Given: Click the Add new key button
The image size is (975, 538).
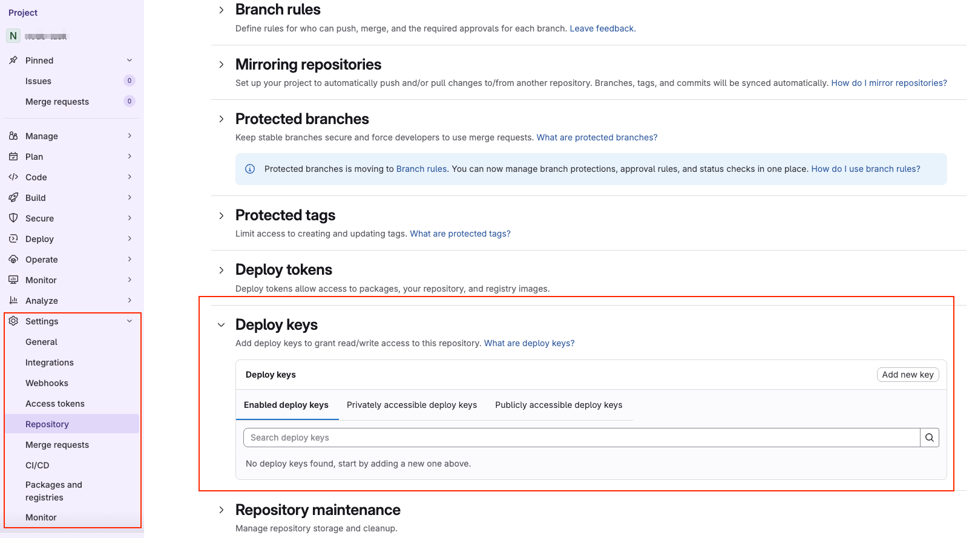Looking at the screenshot, I should point(907,375).
